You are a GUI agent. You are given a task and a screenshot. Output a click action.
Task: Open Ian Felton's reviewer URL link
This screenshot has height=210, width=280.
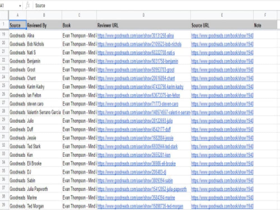click(x=139, y=95)
